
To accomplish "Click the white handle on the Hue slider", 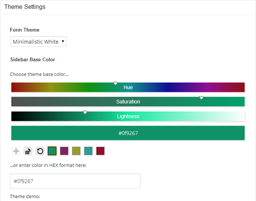I will [115, 84].
